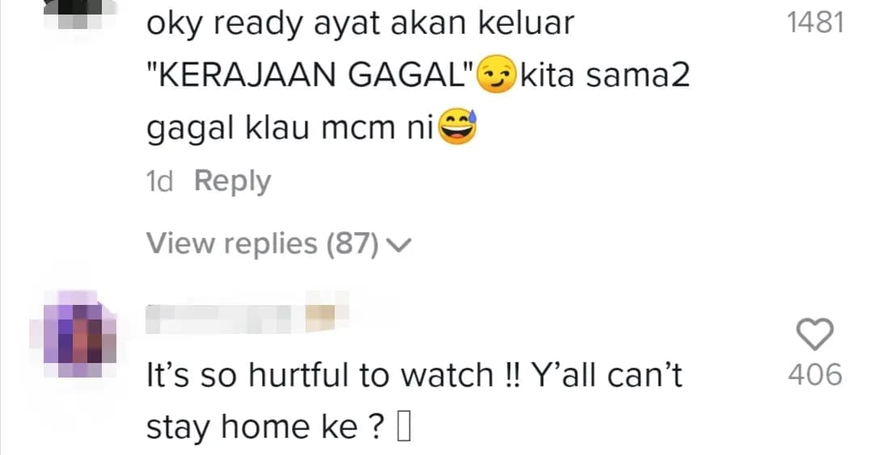Click the 1481 like count
This screenshot has height=455, width=873.
815,23
